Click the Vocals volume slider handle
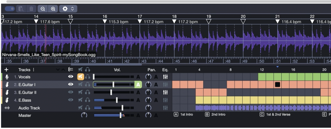 pos(94,77)
